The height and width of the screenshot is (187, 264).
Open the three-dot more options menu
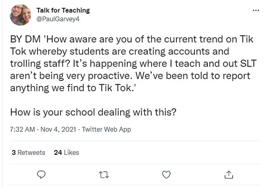coord(256,10)
